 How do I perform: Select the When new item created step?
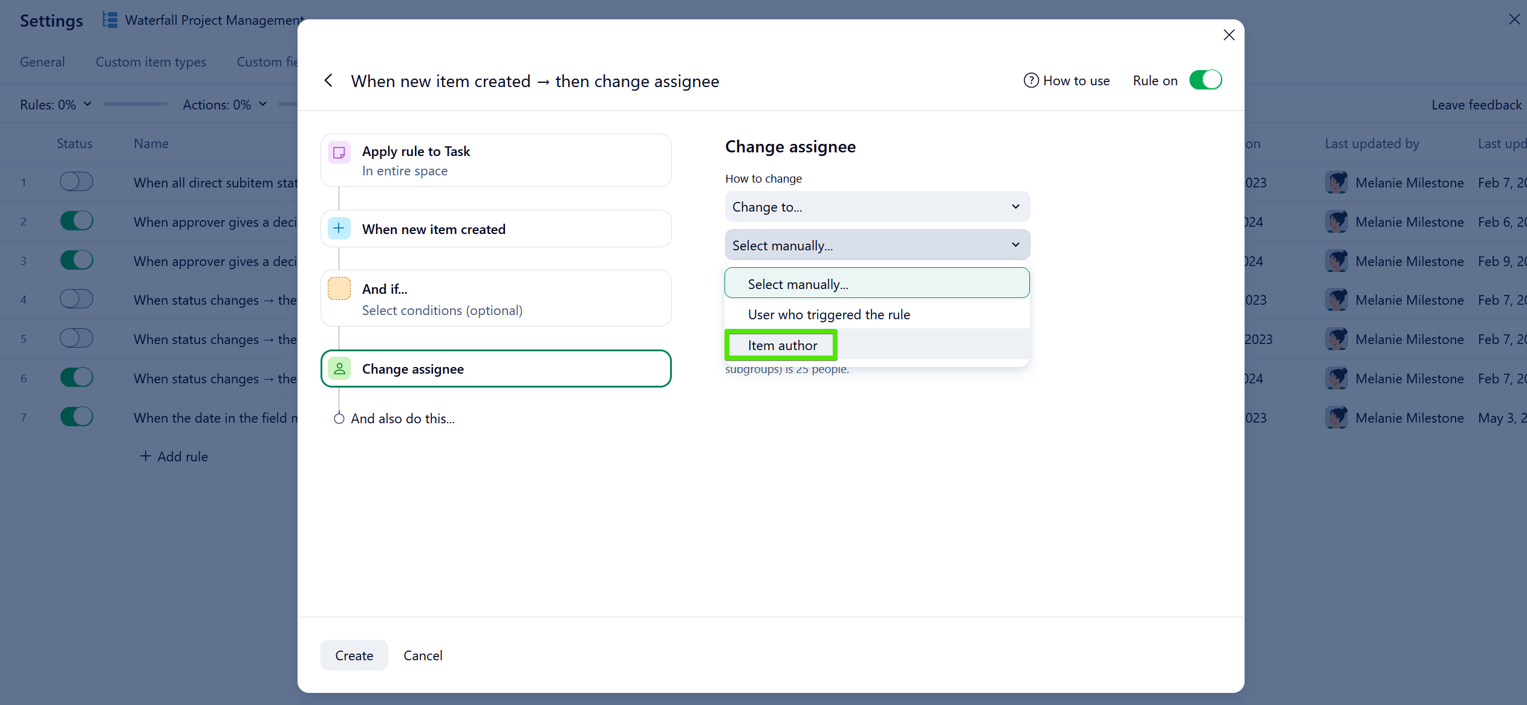coord(496,229)
